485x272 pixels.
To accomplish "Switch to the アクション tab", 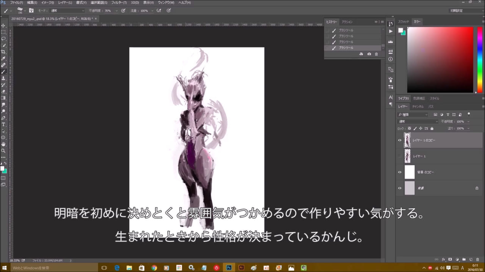I will 347,22.
